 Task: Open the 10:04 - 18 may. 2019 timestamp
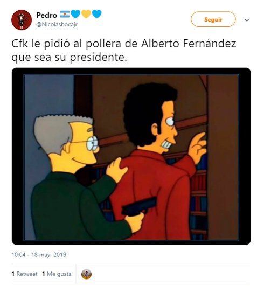tap(39, 254)
